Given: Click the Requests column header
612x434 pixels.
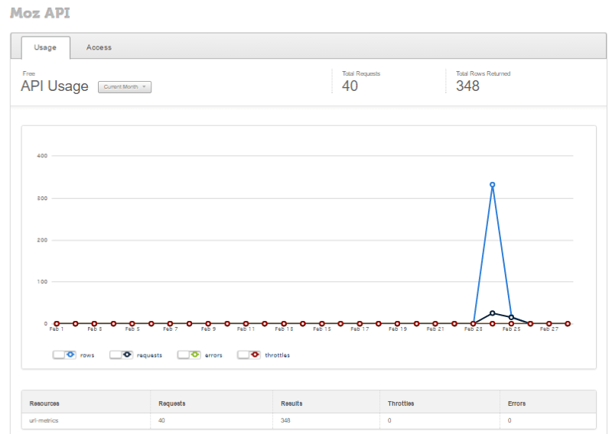Looking at the screenshot, I should click(x=171, y=403).
